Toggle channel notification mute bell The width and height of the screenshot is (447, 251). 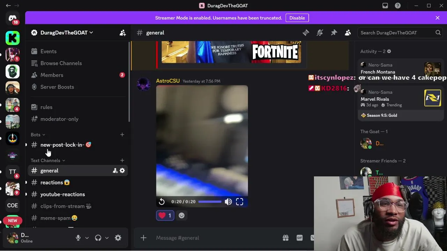coord(320,33)
